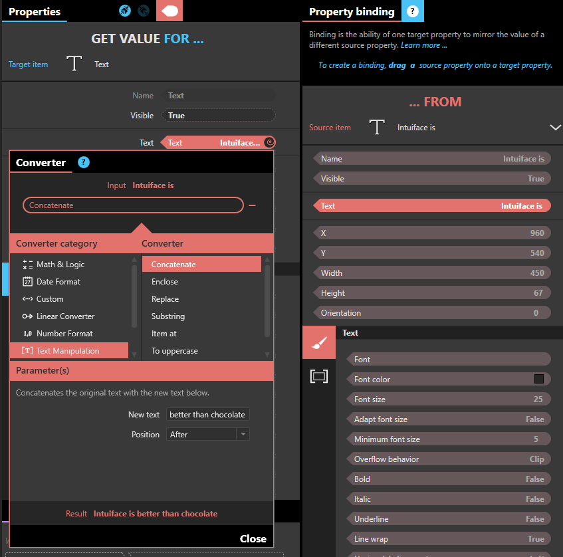
Task: Click the Font color black swatch
Action: click(x=538, y=379)
